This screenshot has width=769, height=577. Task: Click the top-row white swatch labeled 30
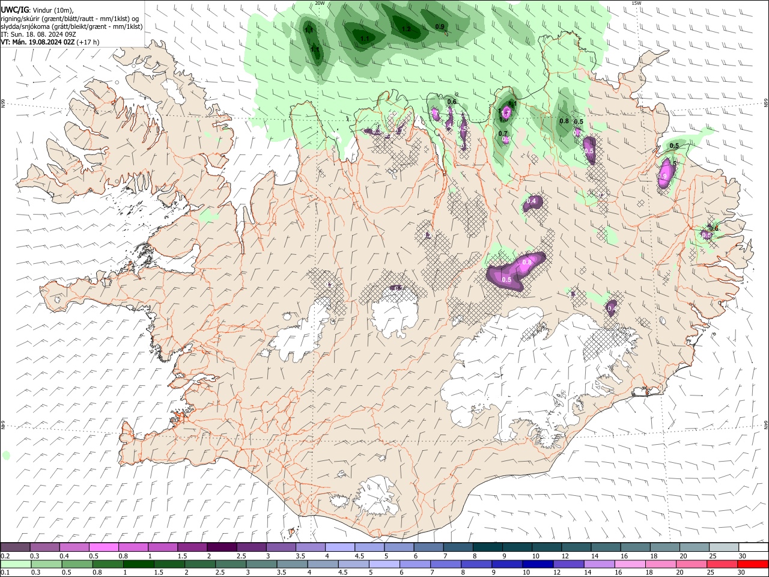(x=752, y=548)
